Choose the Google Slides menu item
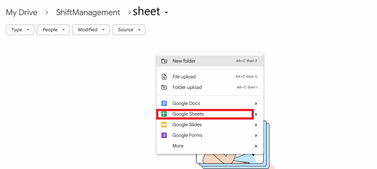The width and height of the screenshot is (377, 169). [x=210, y=125]
